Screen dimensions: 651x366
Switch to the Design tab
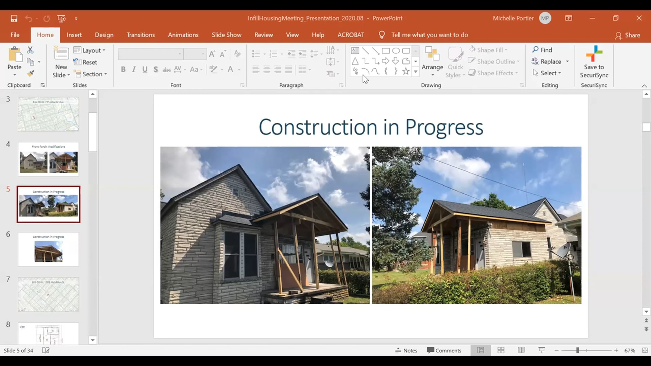tap(104, 35)
